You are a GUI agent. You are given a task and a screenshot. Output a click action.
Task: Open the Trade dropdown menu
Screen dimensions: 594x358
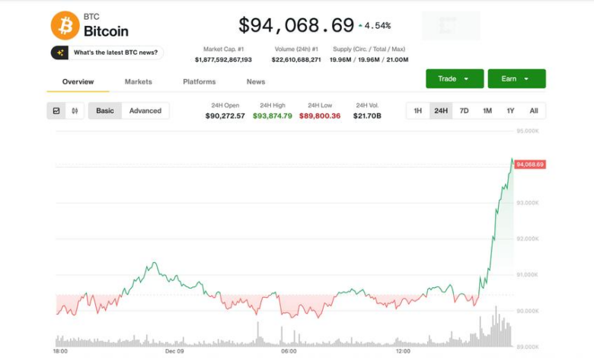click(455, 78)
